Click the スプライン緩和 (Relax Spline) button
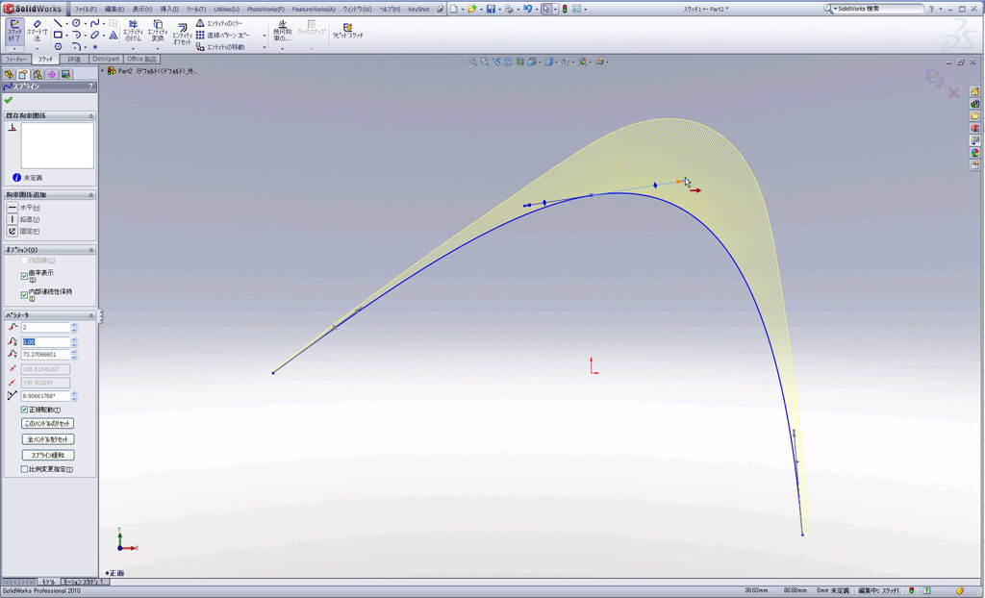 [47, 455]
